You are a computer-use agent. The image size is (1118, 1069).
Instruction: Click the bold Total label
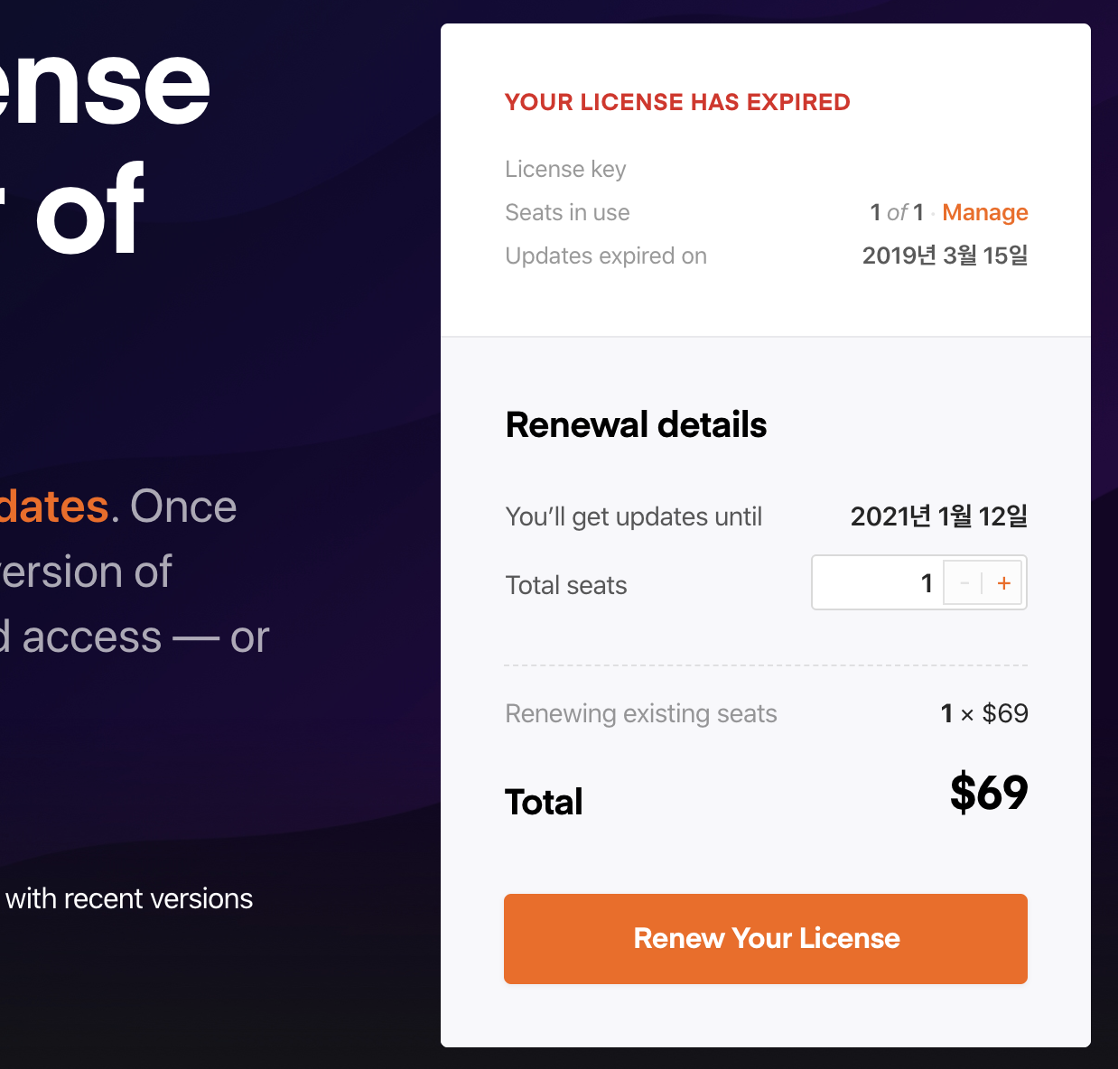tap(544, 802)
